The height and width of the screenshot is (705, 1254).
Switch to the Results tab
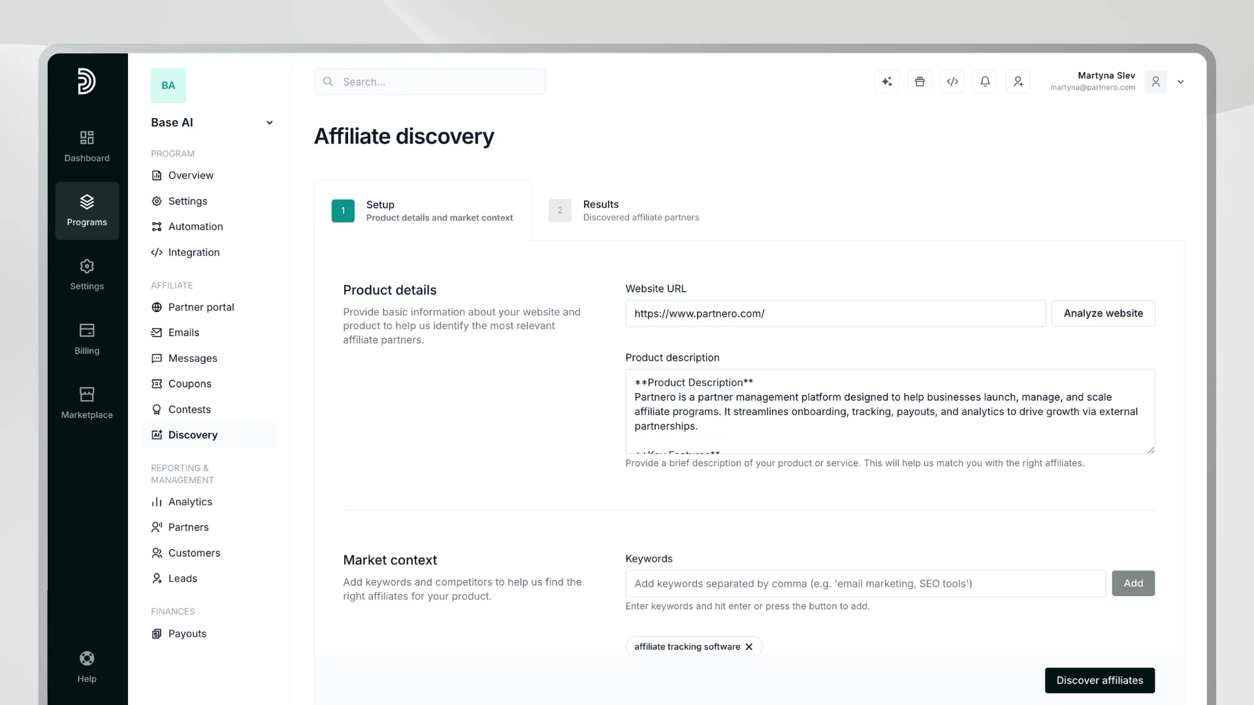click(624, 210)
